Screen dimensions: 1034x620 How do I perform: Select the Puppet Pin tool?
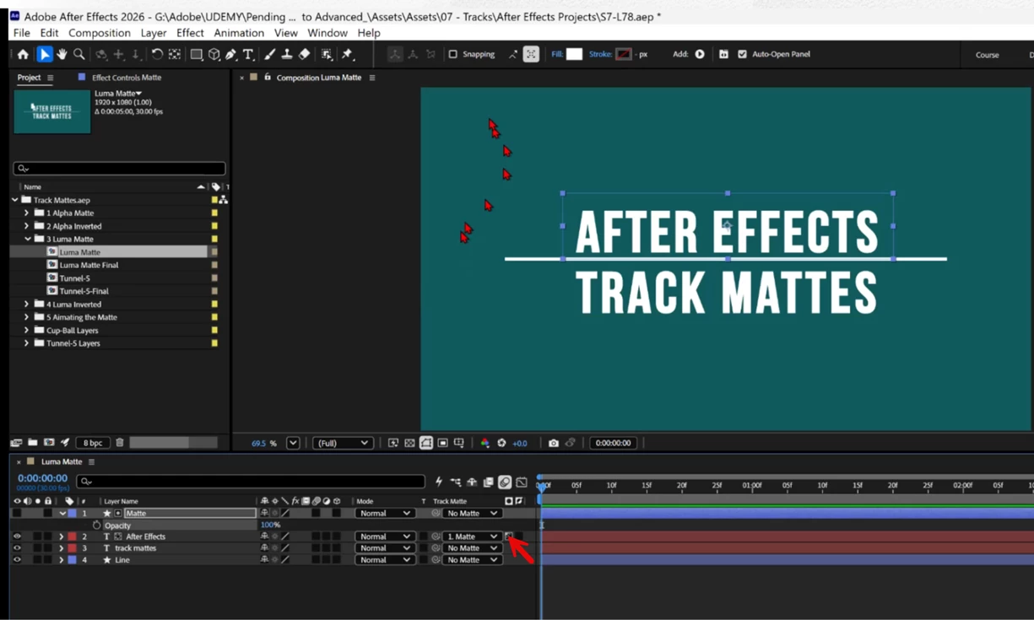pyautogui.click(x=347, y=54)
